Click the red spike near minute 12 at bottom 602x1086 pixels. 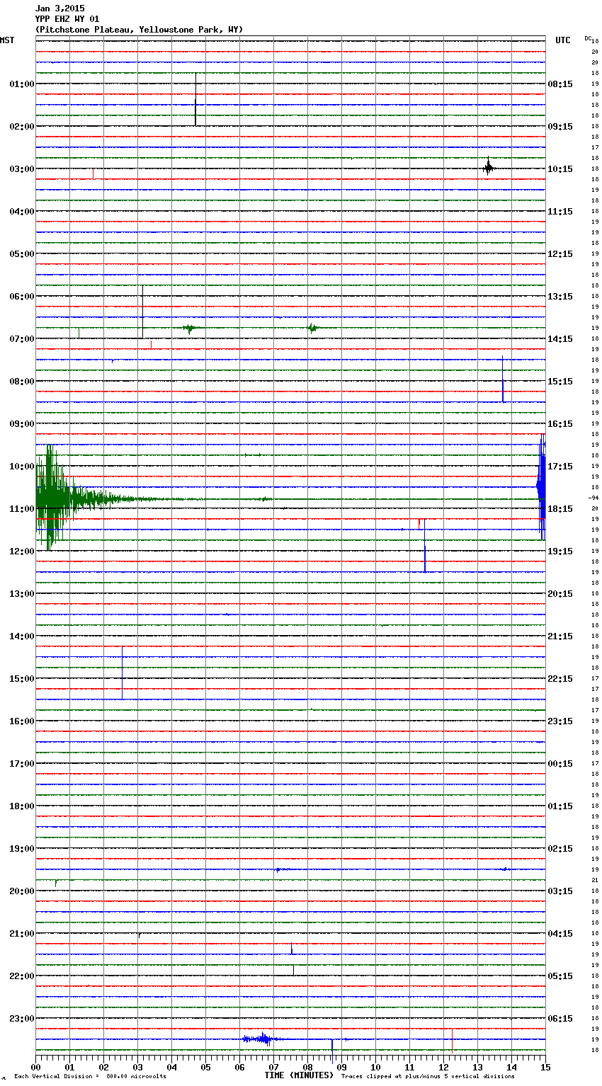click(452, 1040)
